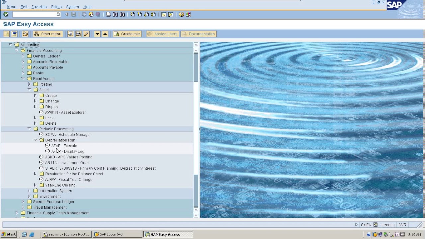Click the OVR insert mode indicator
425x239 pixels.
402,225
